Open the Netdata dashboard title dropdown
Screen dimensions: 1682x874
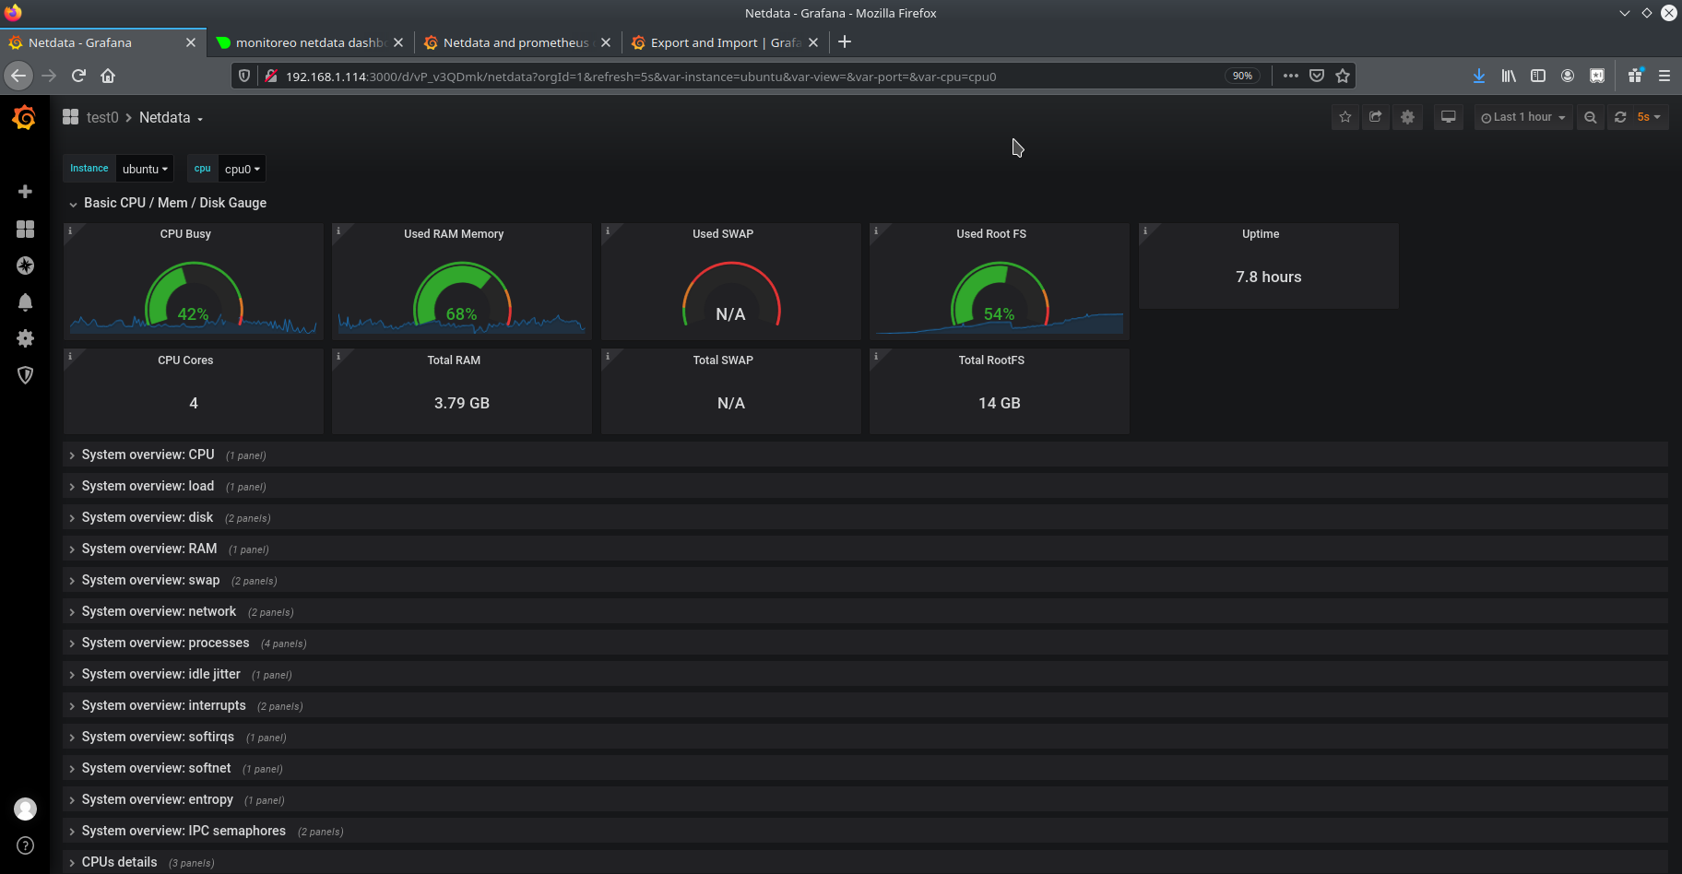pos(171,117)
